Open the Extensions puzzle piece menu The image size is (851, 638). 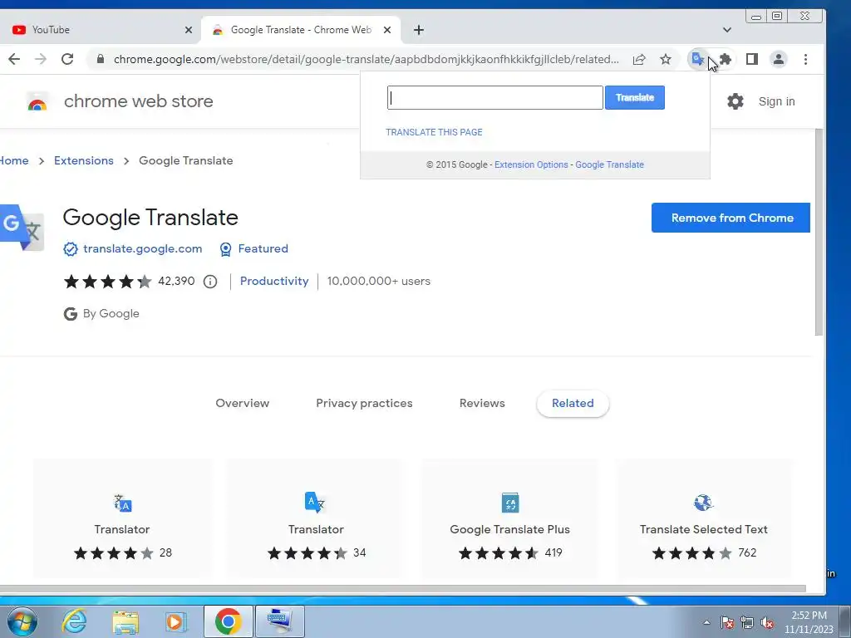[725, 59]
